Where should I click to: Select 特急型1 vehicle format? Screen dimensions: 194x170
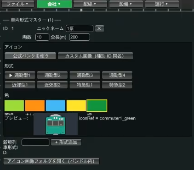click(x=85, y=85)
